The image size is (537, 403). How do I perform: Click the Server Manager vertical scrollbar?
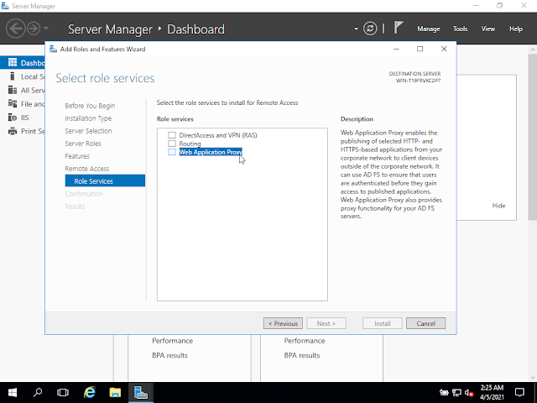(x=533, y=137)
